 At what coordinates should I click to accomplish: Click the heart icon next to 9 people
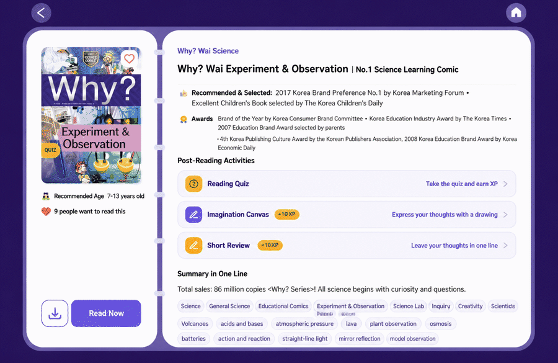click(46, 212)
